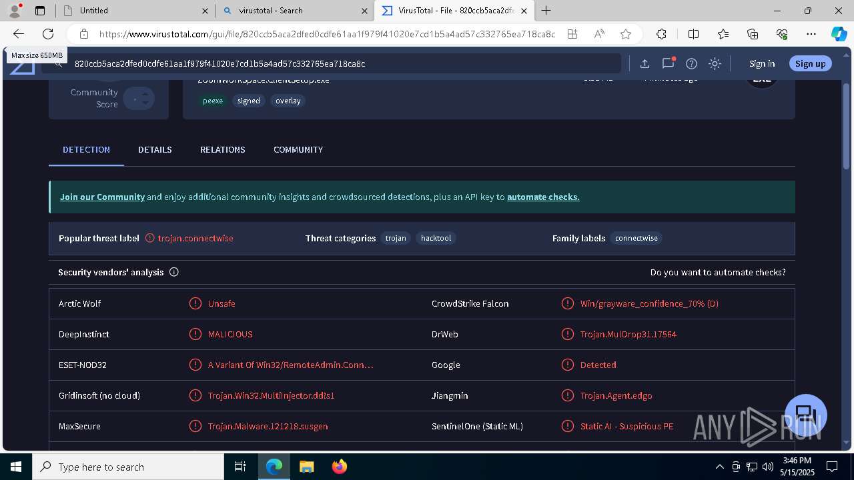Image resolution: width=854 pixels, height=480 pixels.
Task: Click the Windows taskbar search box
Action: [128, 467]
